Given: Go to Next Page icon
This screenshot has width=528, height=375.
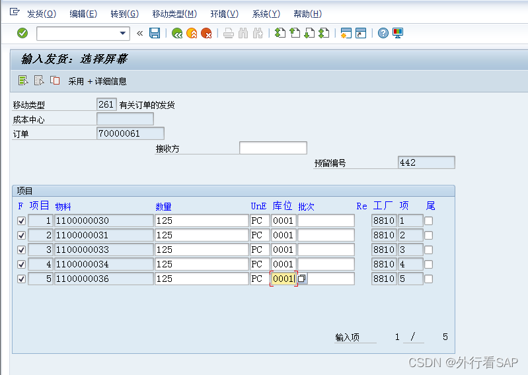Looking at the screenshot, I should pyautogui.click(x=309, y=33).
